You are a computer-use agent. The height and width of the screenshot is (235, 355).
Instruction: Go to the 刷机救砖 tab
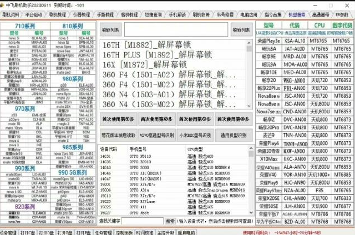pos(201,15)
